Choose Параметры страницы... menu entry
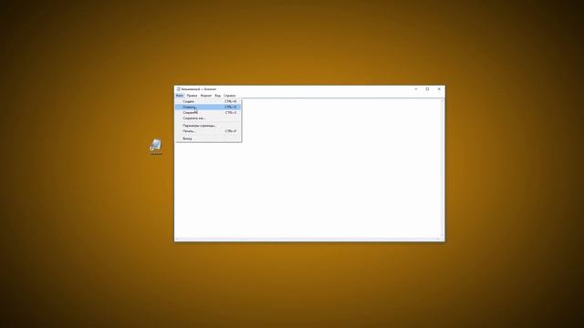This screenshot has width=584, height=328. 208,126
